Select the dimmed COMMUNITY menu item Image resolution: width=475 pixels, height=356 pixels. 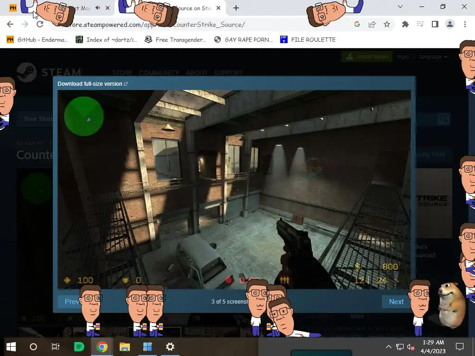[x=159, y=73]
